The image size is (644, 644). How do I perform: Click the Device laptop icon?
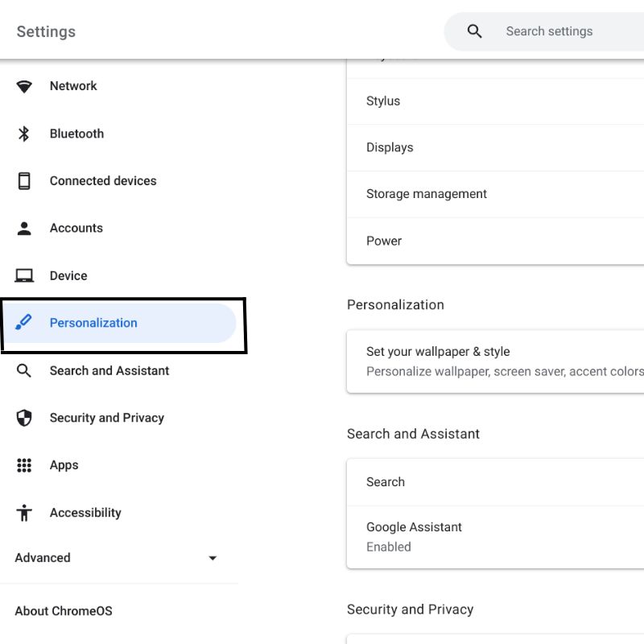(x=24, y=276)
